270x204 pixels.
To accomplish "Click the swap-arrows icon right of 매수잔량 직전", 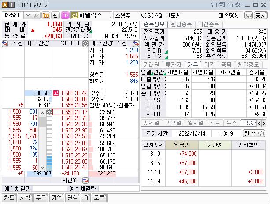I will click(136, 43).
